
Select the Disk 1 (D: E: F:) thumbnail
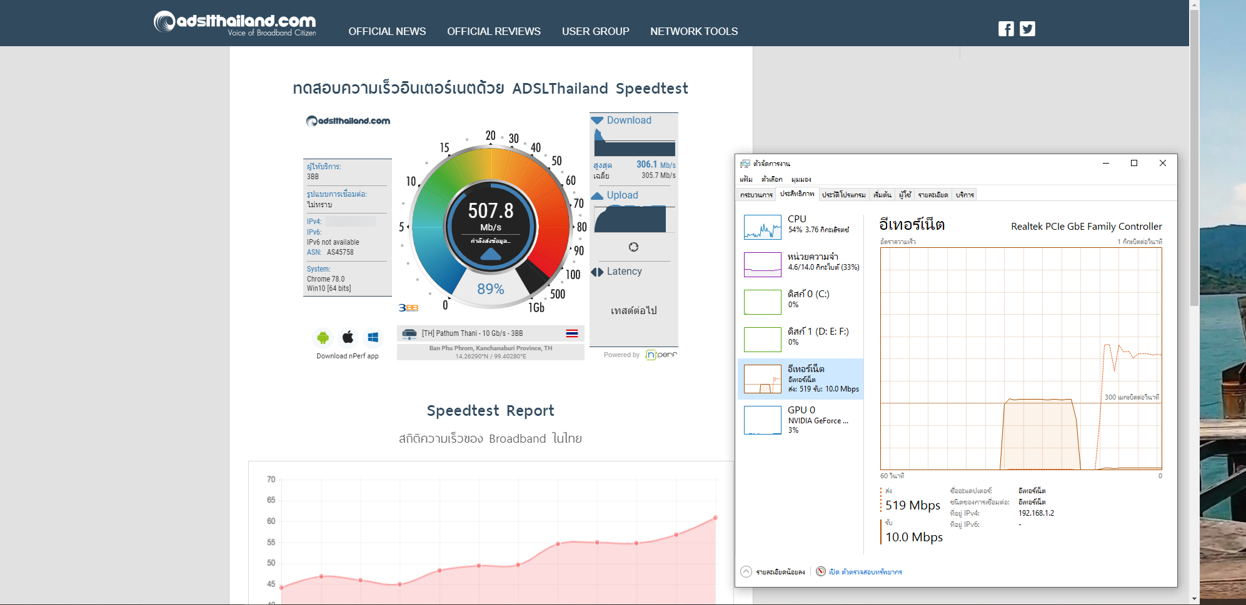762,340
